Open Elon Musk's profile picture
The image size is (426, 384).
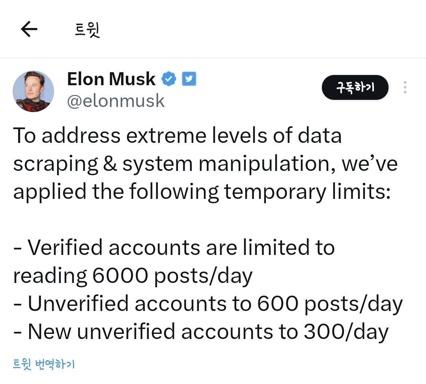pos(33,91)
